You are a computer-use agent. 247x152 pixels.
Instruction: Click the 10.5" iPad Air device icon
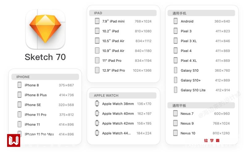(x=97, y=41)
